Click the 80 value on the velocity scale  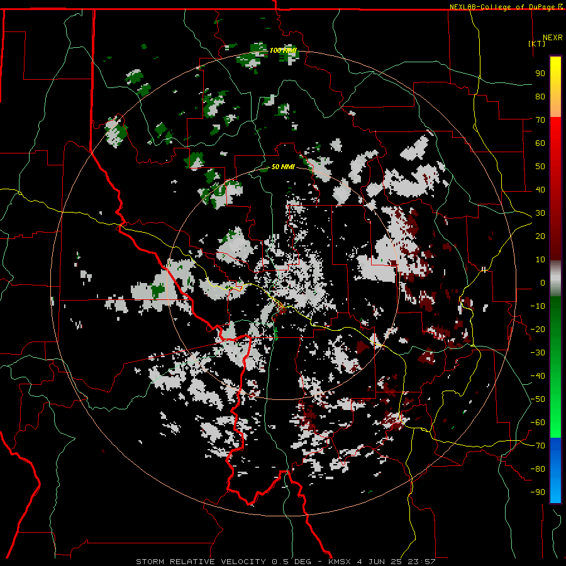click(540, 97)
